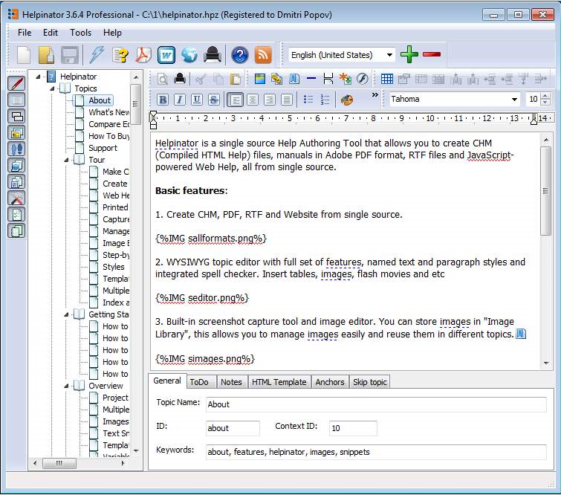Collapse the Getting Started tree node
Viewport: 561px width, 495px height.
(x=66, y=314)
